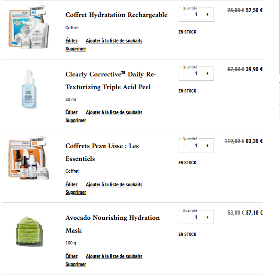Edit the Avocado Nourishing Hydration Mask

(x=72, y=256)
